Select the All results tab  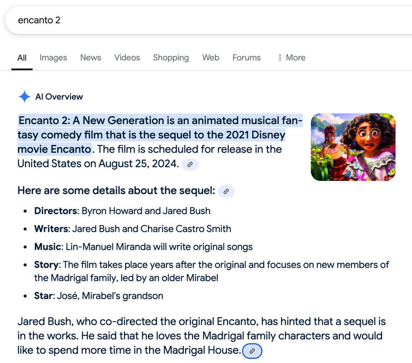point(22,58)
